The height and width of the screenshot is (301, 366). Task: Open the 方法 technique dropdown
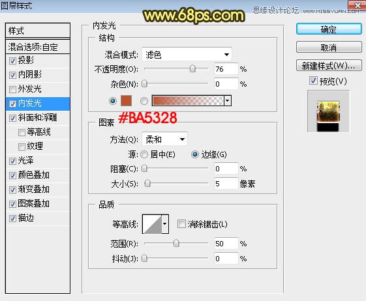pos(164,139)
